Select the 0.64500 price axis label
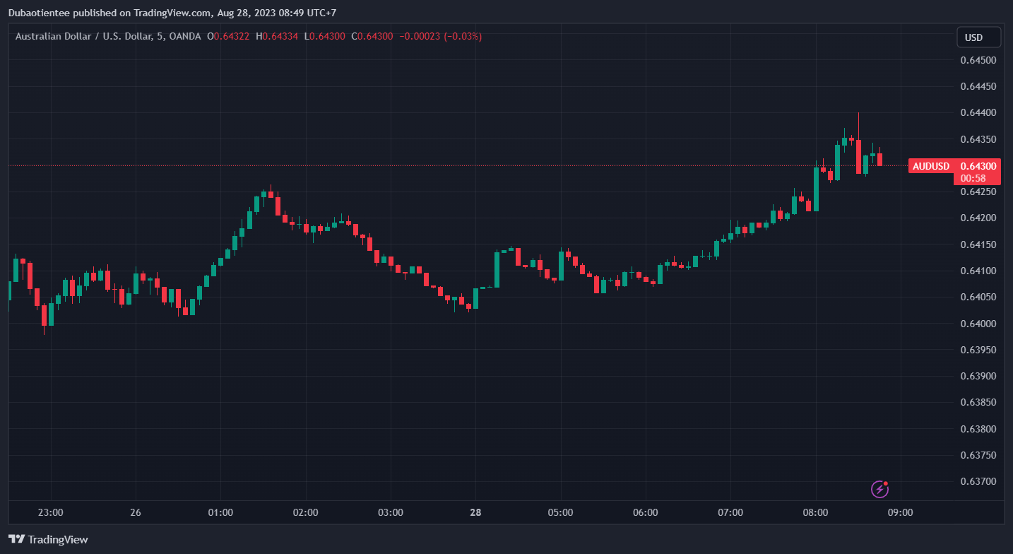The height and width of the screenshot is (554, 1013). pyautogui.click(x=978, y=60)
